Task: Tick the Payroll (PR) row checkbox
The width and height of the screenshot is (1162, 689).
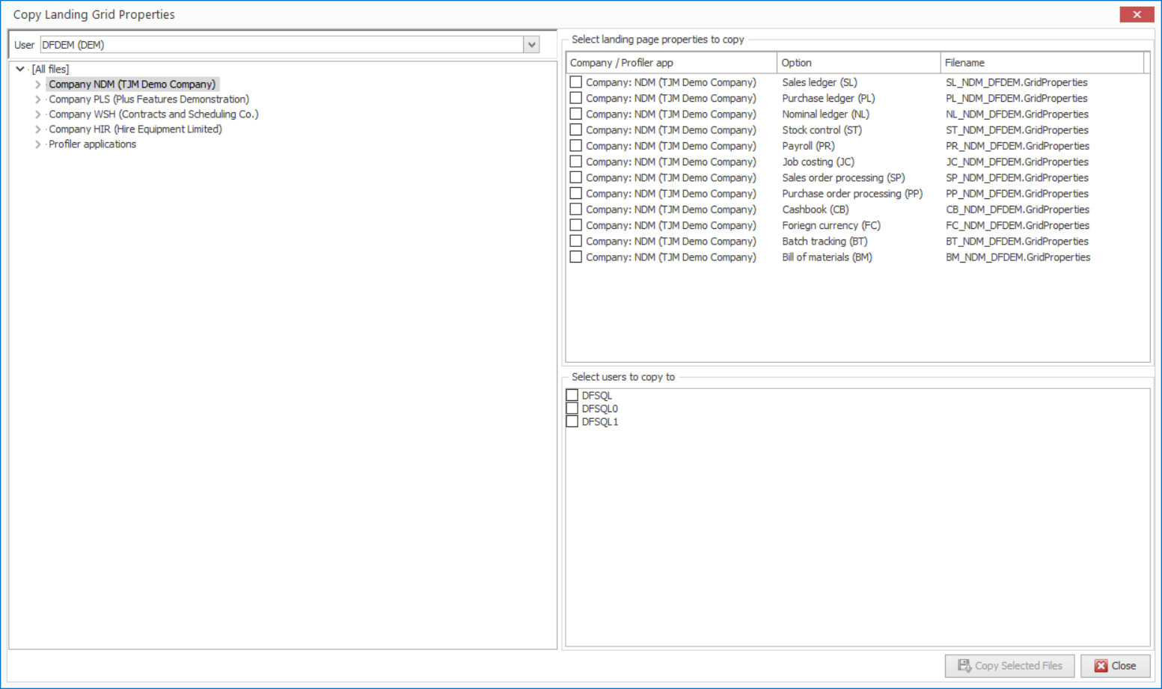Action: (575, 146)
